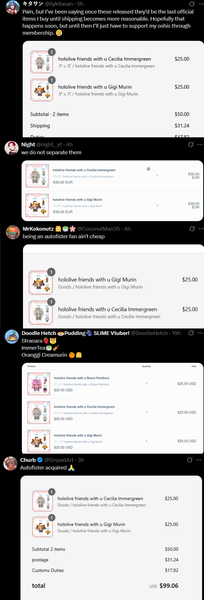The height and width of the screenshot is (600, 204).
Task: Click the Grok icon on Churb's tweet
Action: [x=190, y=460]
